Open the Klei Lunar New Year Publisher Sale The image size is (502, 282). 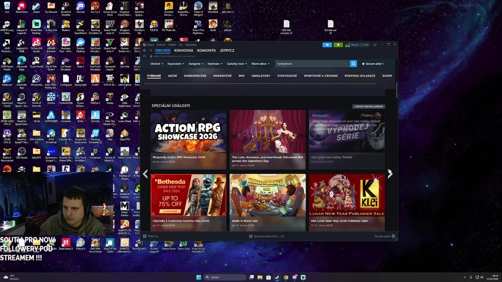pos(347,202)
